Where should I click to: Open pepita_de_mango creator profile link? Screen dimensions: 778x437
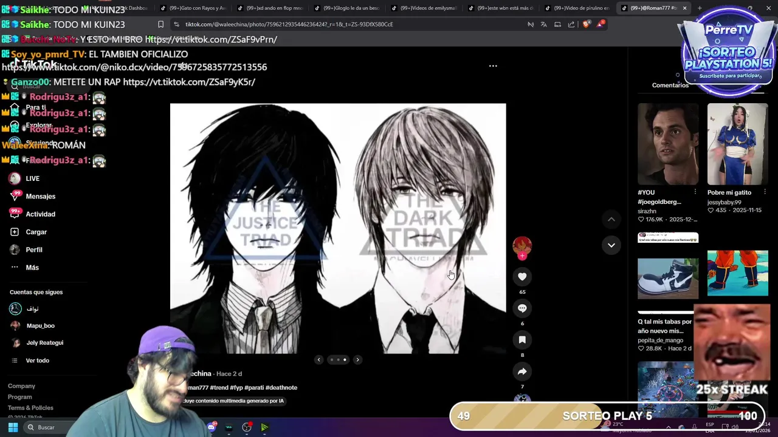661,340
